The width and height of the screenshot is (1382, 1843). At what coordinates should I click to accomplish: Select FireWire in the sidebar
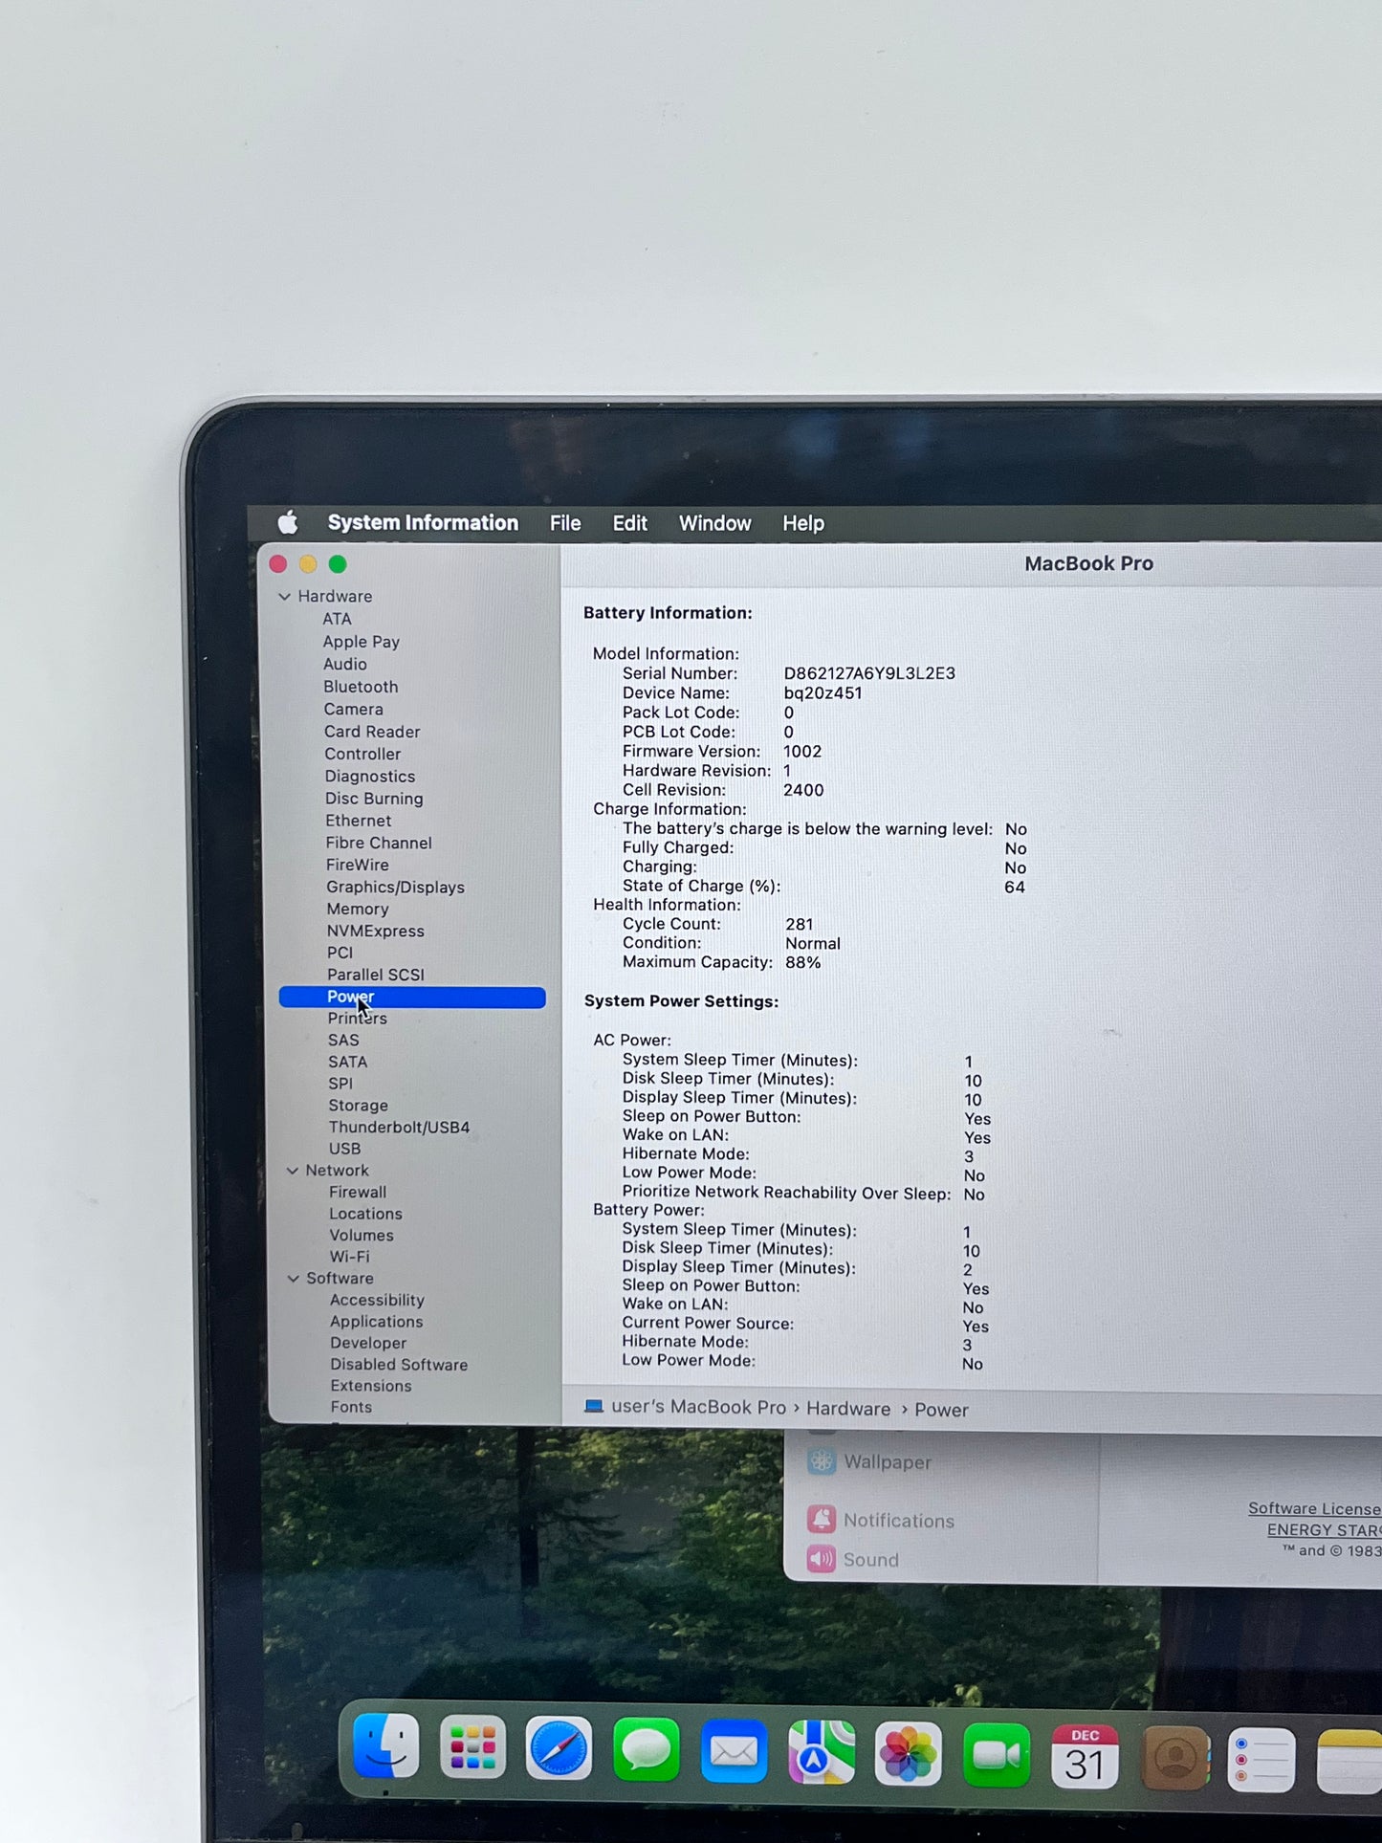(357, 865)
